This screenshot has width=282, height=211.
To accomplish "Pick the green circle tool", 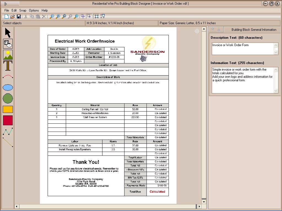I will [x=8, y=99].
